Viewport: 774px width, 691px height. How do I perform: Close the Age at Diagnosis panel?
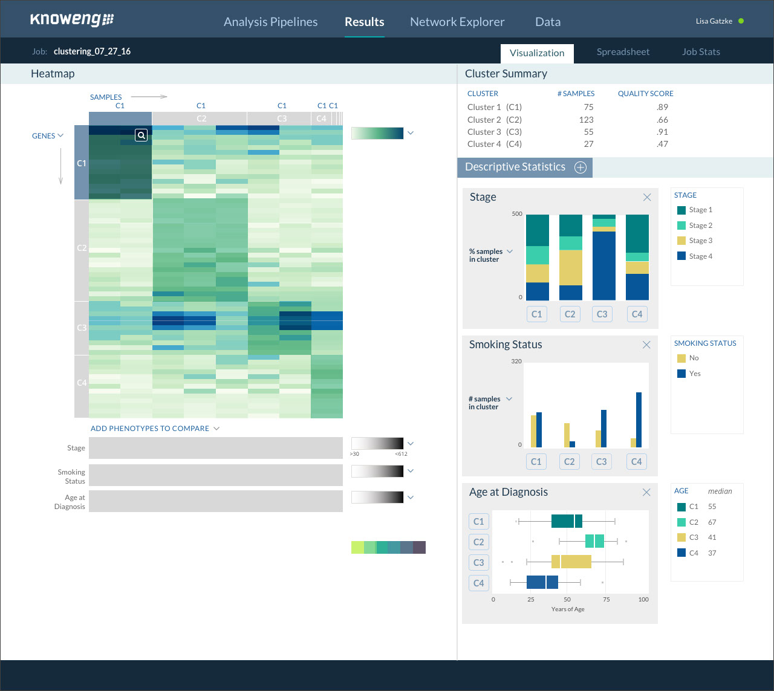(646, 492)
